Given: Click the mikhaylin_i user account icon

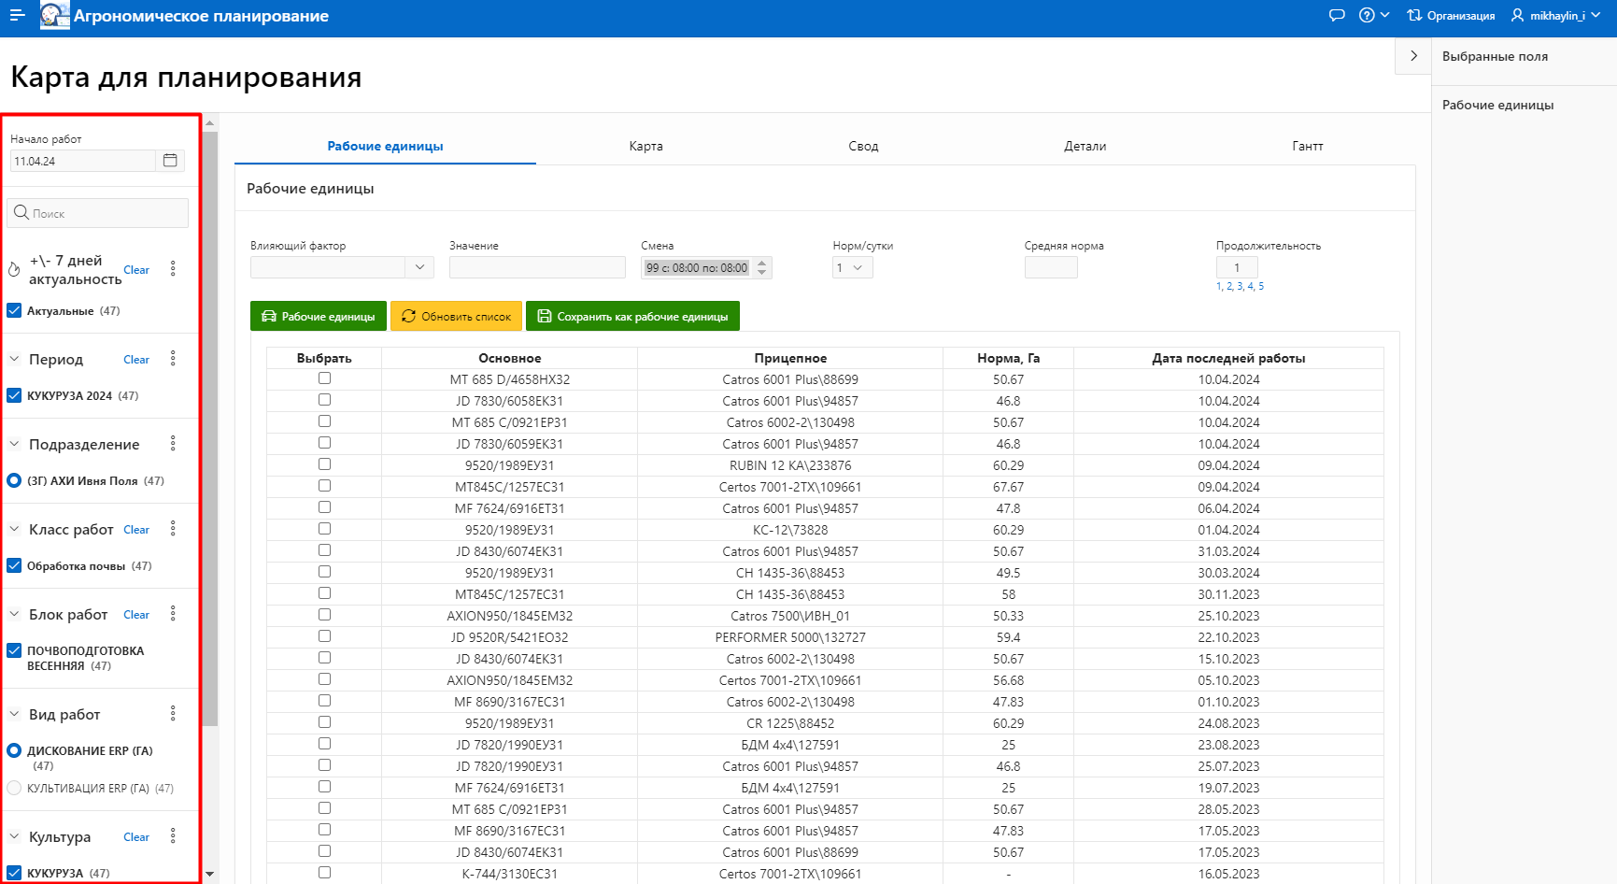Looking at the screenshot, I should coord(1517,16).
